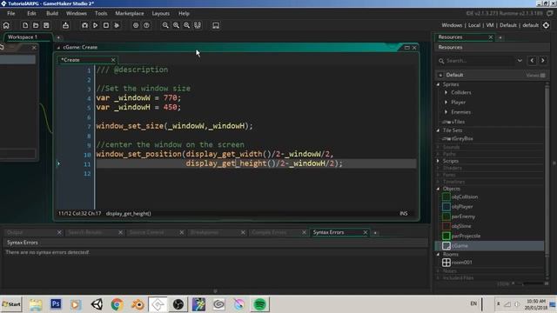This screenshot has width=557, height=313.
Task: Click Spotify in the taskbar
Action: [x=259, y=304]
